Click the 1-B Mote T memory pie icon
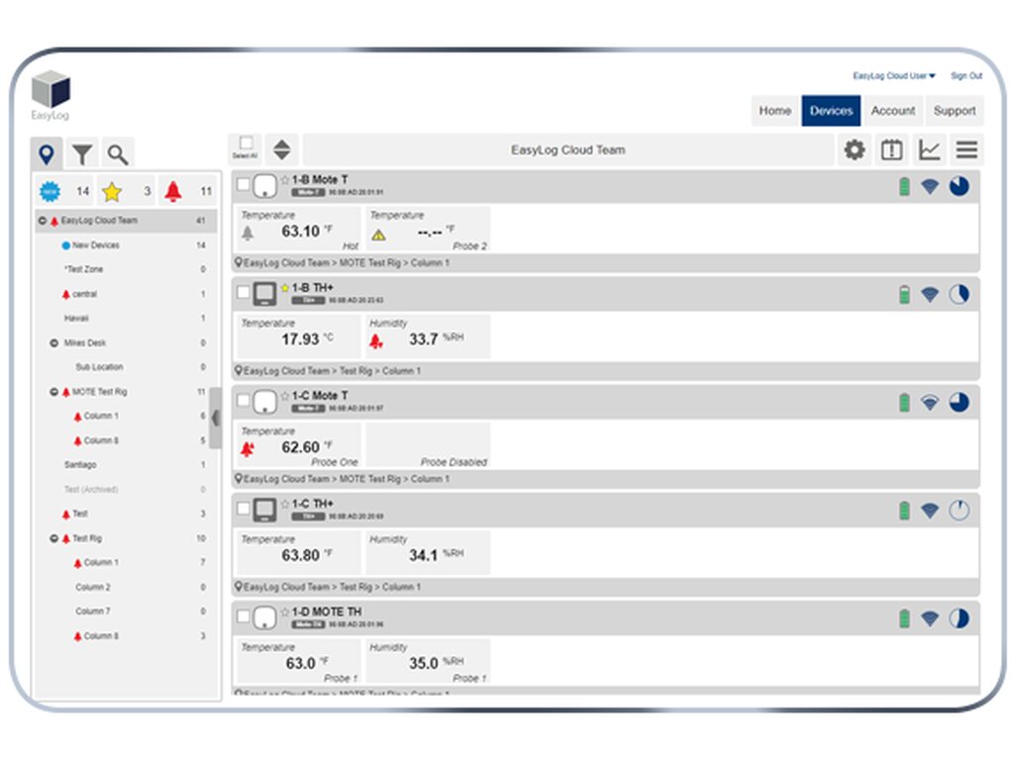 (x=959, y=186)
